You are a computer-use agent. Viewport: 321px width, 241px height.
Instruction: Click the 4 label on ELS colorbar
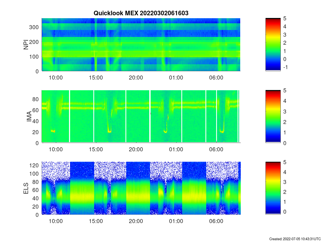285,172
